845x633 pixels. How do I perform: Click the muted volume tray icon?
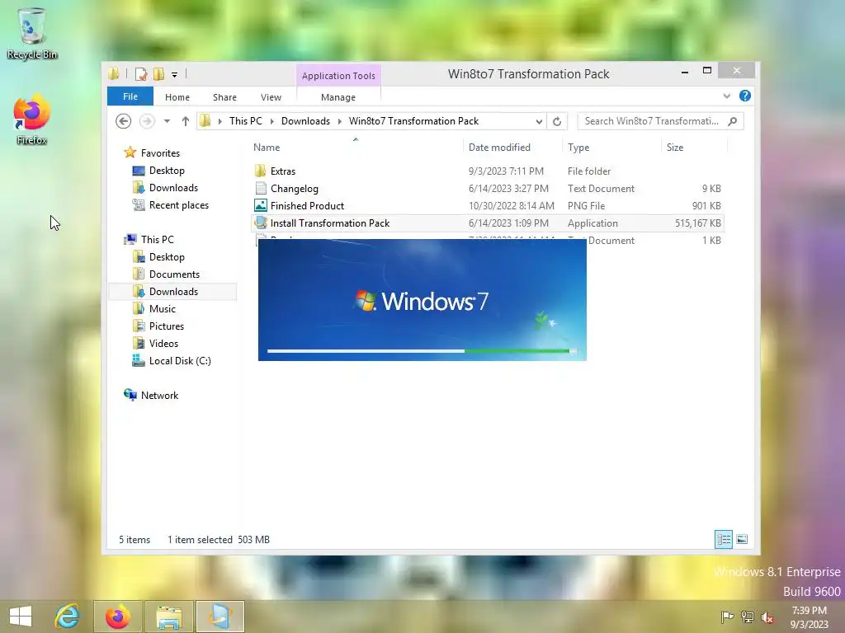(x=767, y=617)
